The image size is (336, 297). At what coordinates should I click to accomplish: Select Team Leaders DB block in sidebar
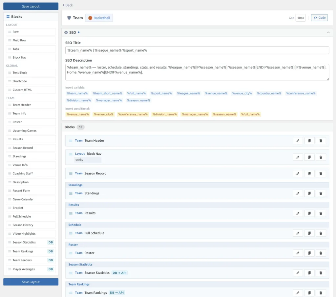click(x=31, y=260)
